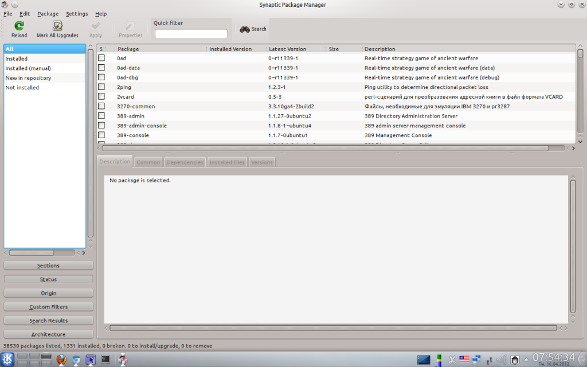This screenshot has height=367, width=587.
Task: Click the filter list scroll-up arrow
Action: point(90,46)
